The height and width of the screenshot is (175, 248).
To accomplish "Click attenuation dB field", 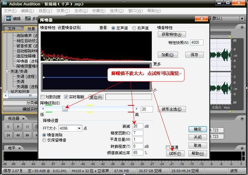I will pyautogui.click(x=138, y=126).
